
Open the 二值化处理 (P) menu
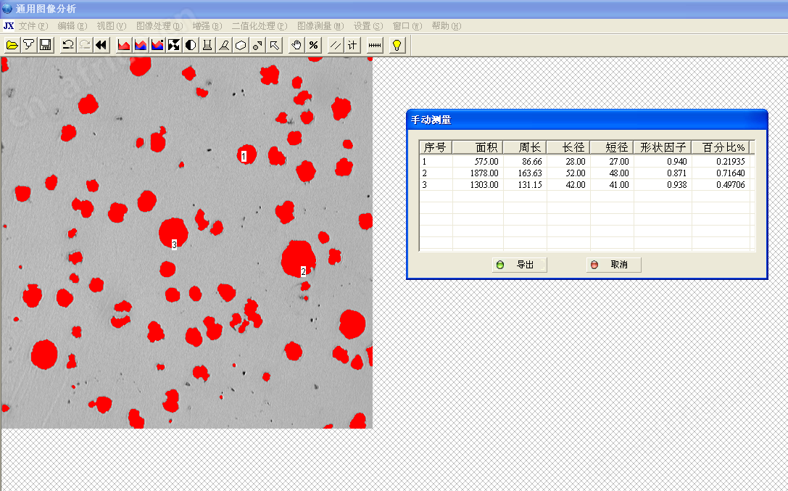(x=260, y=25)
